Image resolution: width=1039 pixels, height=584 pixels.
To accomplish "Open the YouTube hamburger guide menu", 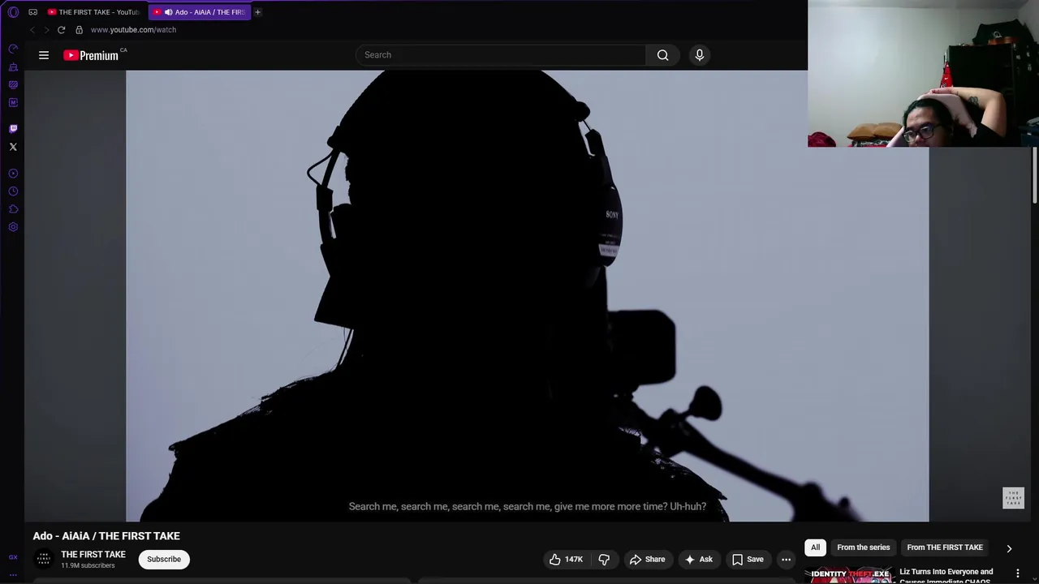I will point(44,55).
